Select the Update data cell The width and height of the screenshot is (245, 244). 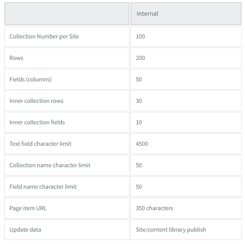tap(67, 230)
